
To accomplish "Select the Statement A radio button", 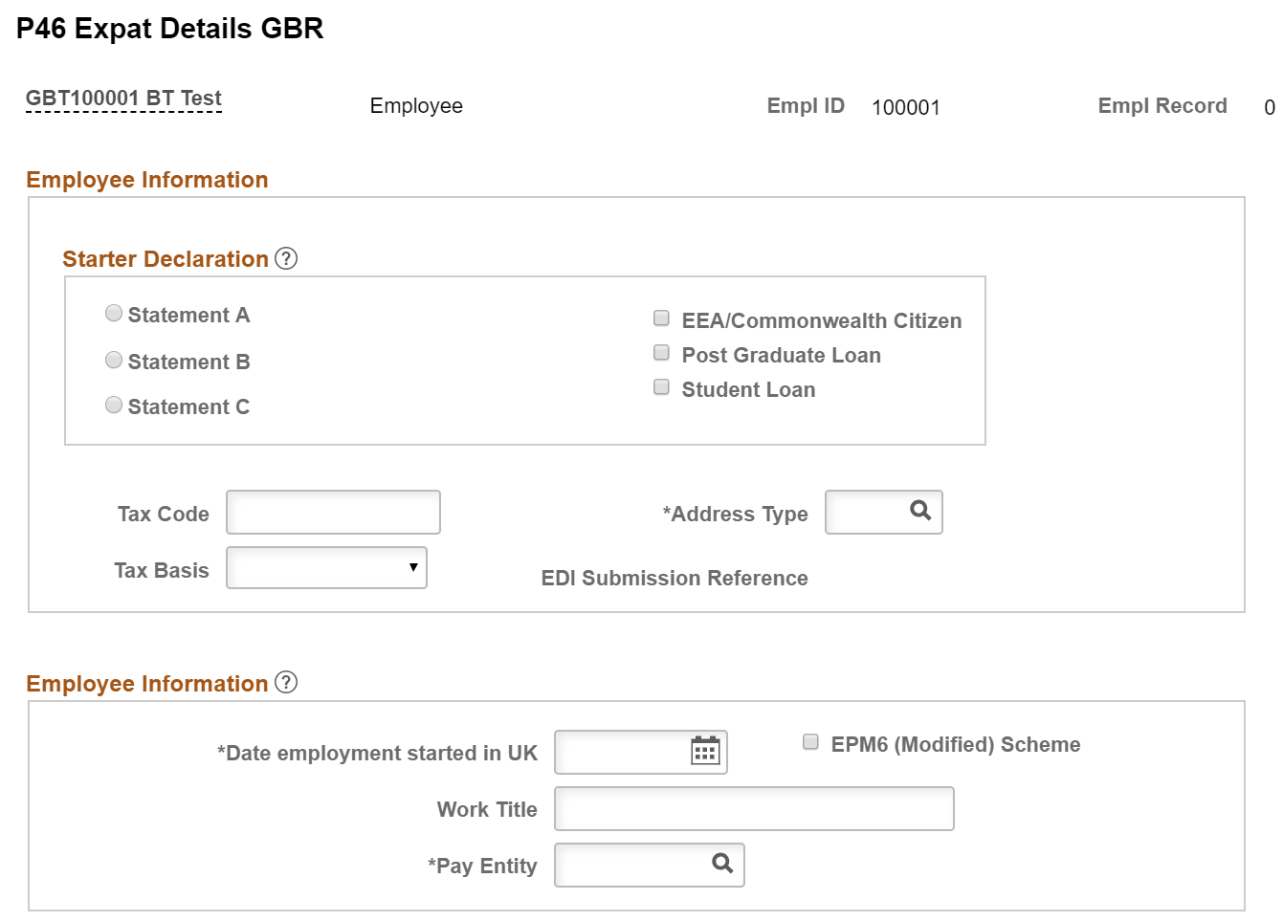I will pyautogui.click(x=114, y=313).
